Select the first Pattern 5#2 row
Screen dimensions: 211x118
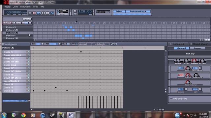(18, 30)
